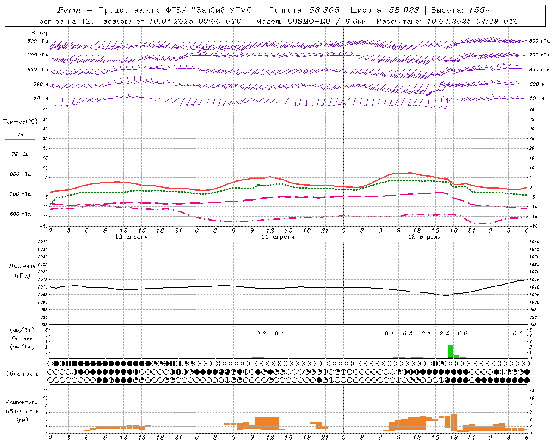Click the "Долгота: 56.305" longitude value

[304, 10]
